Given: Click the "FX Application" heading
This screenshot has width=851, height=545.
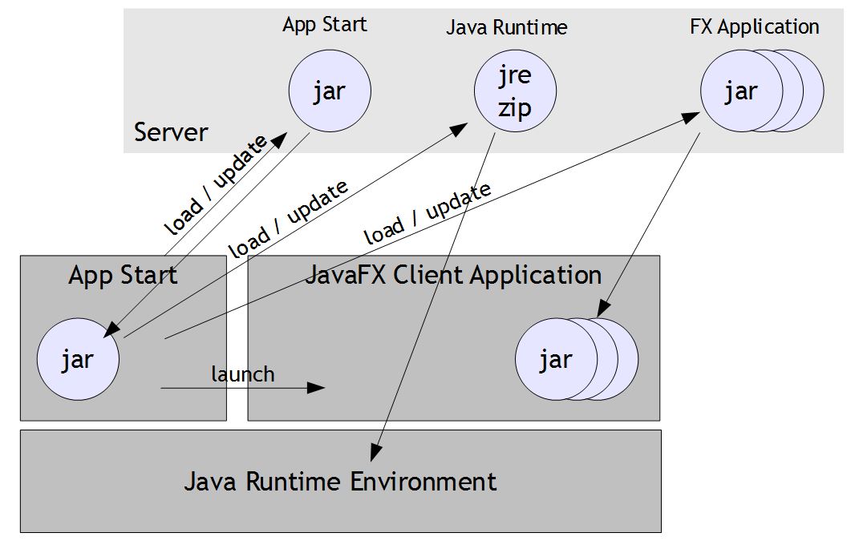Looking at the screenshot, I should pos(755,26).
